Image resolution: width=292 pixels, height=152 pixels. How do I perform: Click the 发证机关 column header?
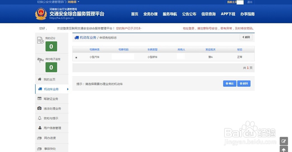211,50
